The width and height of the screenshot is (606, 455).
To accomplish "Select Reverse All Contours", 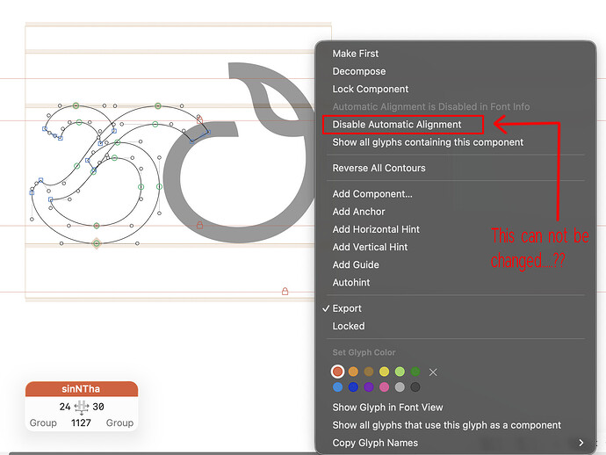I will click(379, 168).
